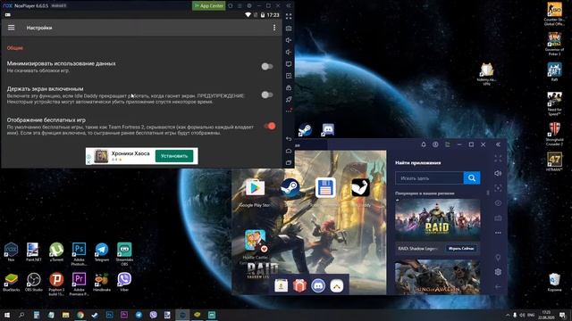Open BlueStacks sidebar more dots
The height and width of the screenshot is (321, 572).
pyautogui.click(x=498, y=233)
